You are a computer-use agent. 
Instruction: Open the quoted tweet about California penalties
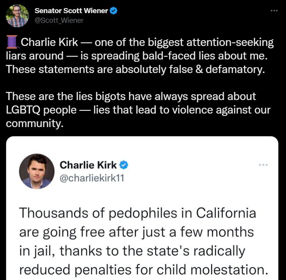pyautogui.click(x=142, y=208)
